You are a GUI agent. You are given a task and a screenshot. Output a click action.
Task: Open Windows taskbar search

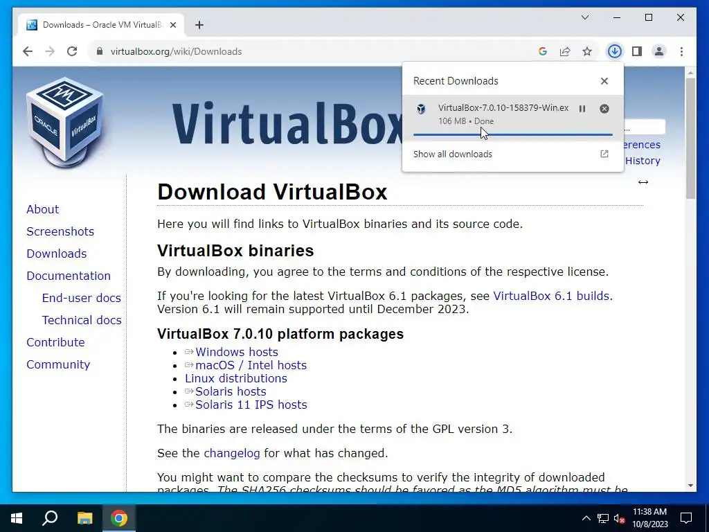pos(50,518)
